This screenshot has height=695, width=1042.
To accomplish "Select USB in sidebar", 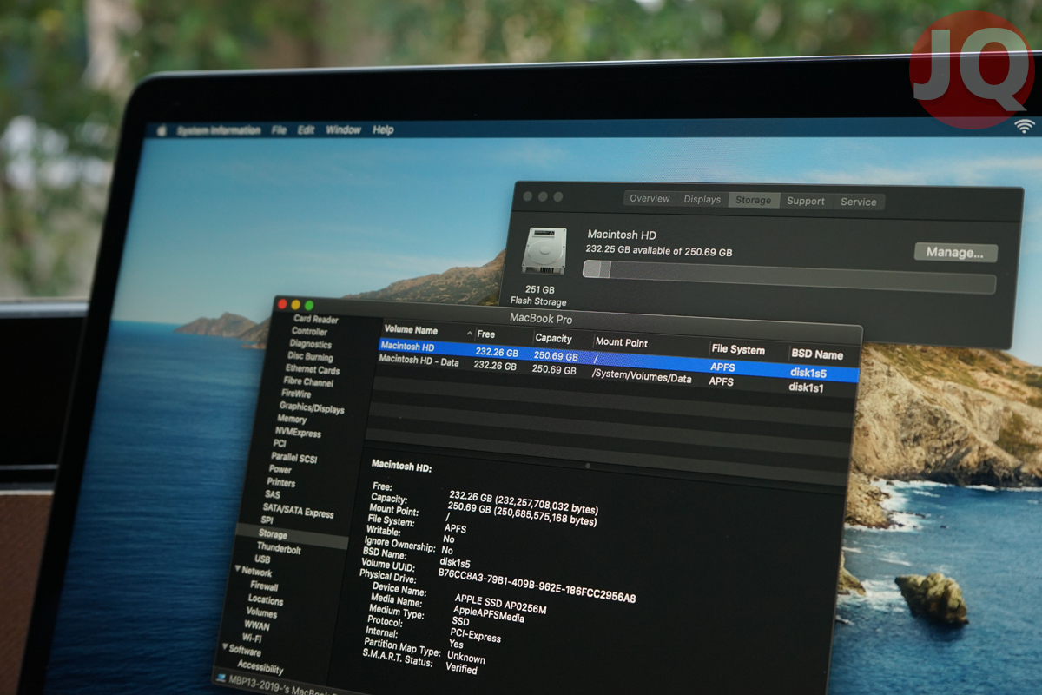I will [262, 560].
